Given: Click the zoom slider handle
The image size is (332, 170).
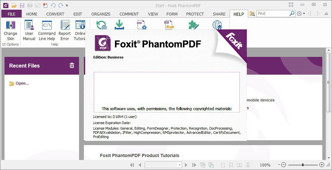Looking at the screenshot, I should [x=303, y=165].
